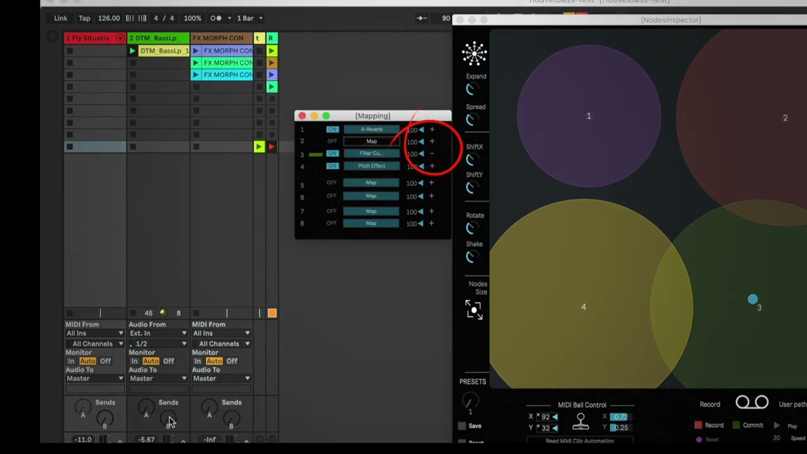
Task: Toggle the OFF switch on mapping row 7
Action: coord(332,211)
